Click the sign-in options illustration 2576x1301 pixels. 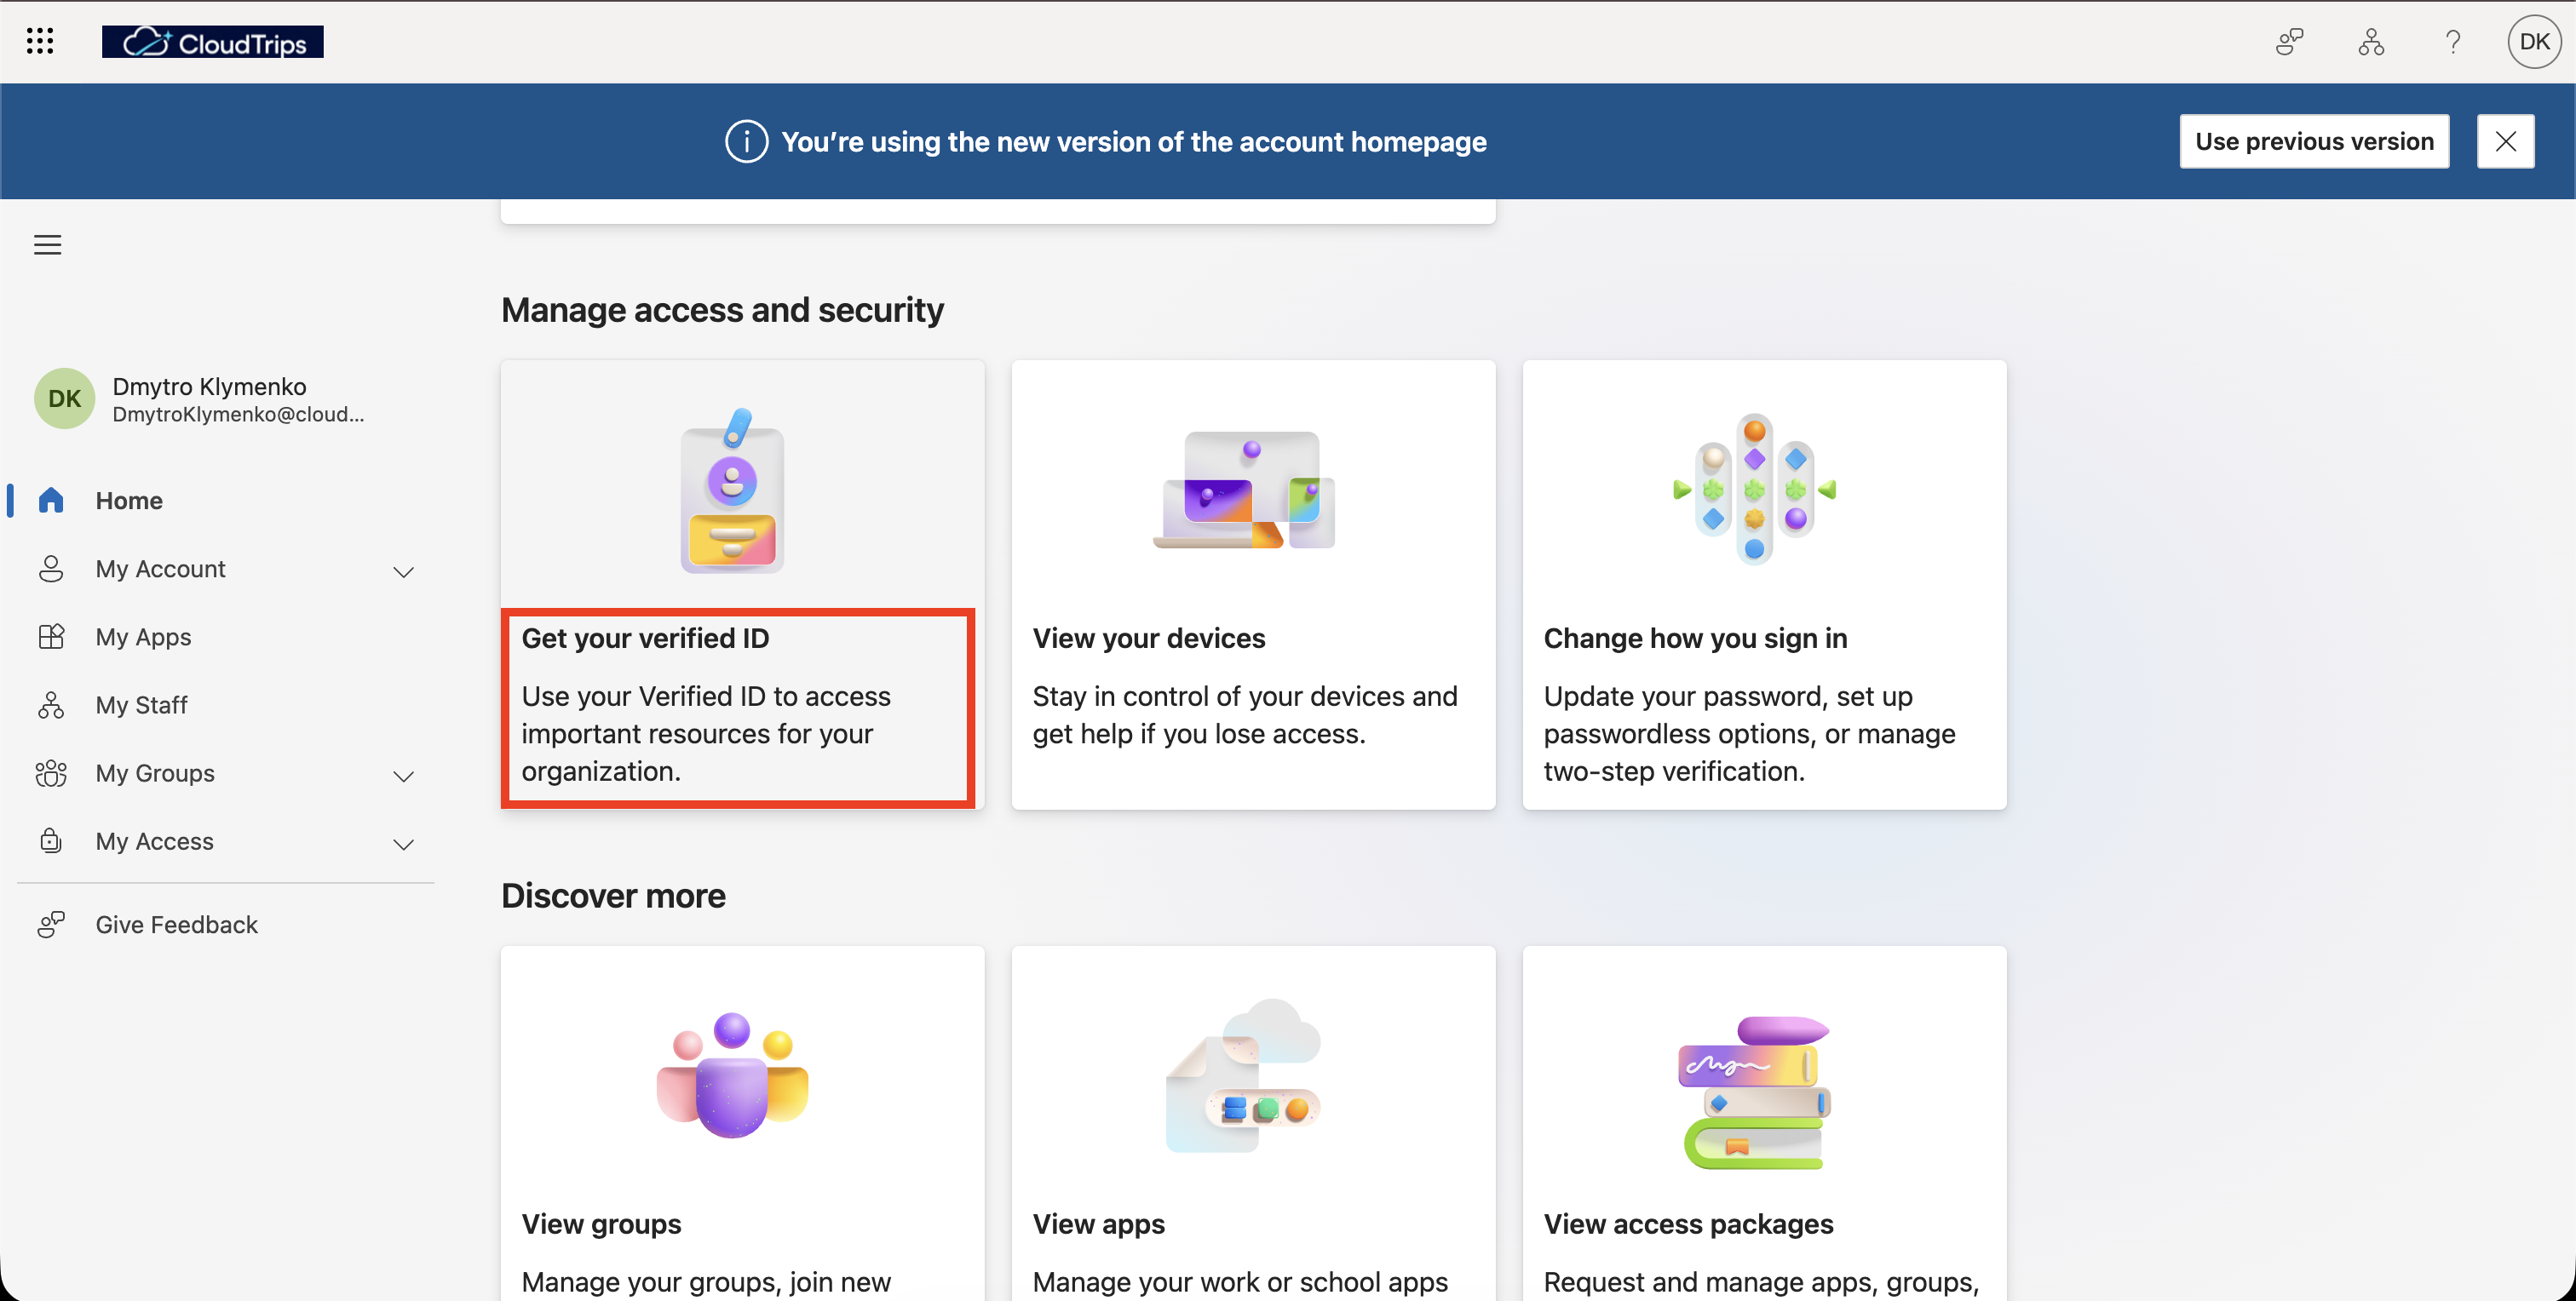(x=1755, y=490)
